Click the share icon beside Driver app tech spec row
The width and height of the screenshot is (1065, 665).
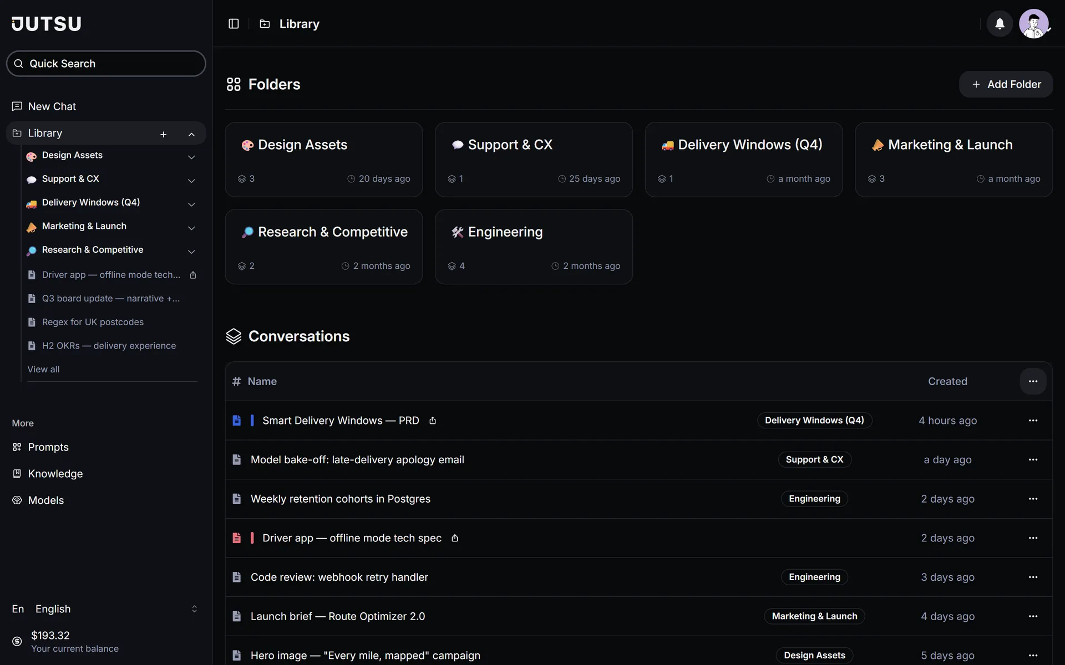[455, 538]
